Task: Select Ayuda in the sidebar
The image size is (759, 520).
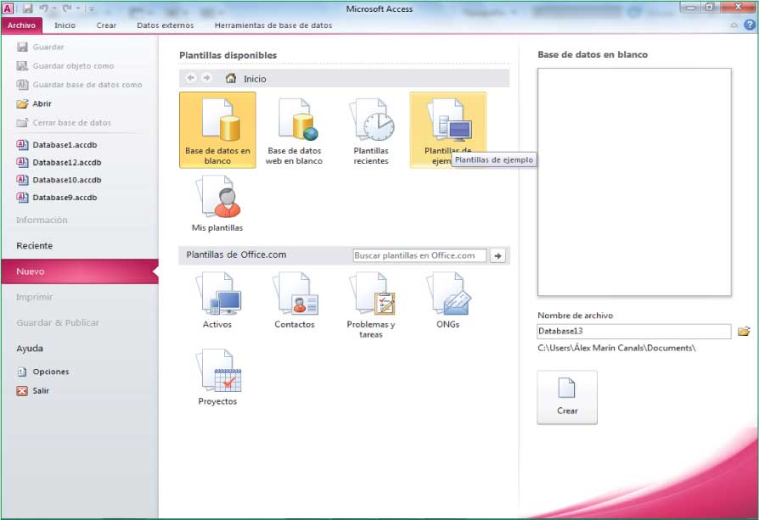Action: (x=30, y=348)
